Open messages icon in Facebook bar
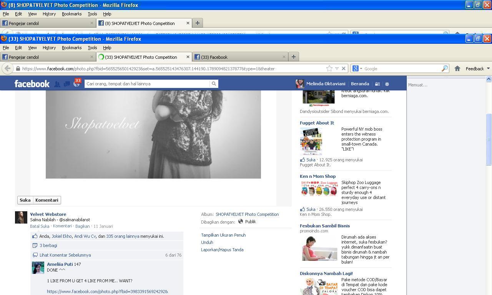This screenshot has width=492, height=295. point(67,84)
